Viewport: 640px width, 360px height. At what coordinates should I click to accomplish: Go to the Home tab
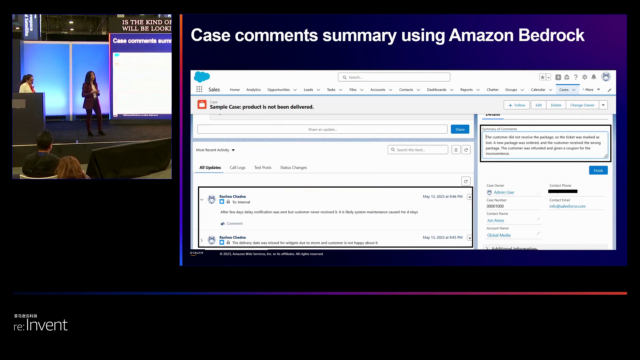(235, 90)
